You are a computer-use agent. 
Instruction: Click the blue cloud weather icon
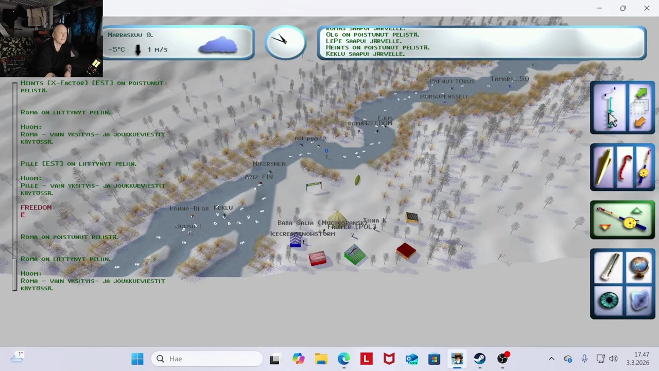(218, 45)
